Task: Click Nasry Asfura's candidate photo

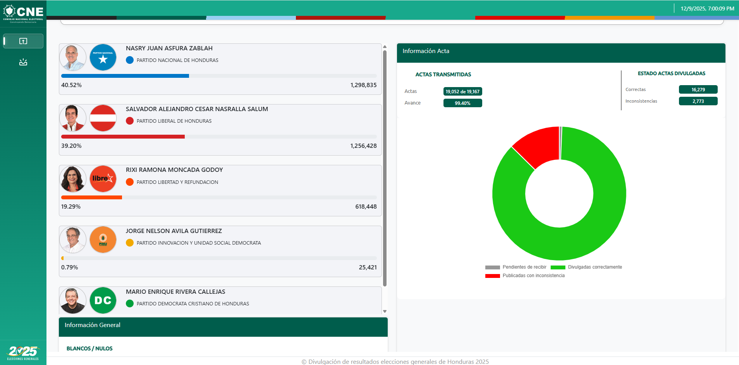Action: (73, 57)
